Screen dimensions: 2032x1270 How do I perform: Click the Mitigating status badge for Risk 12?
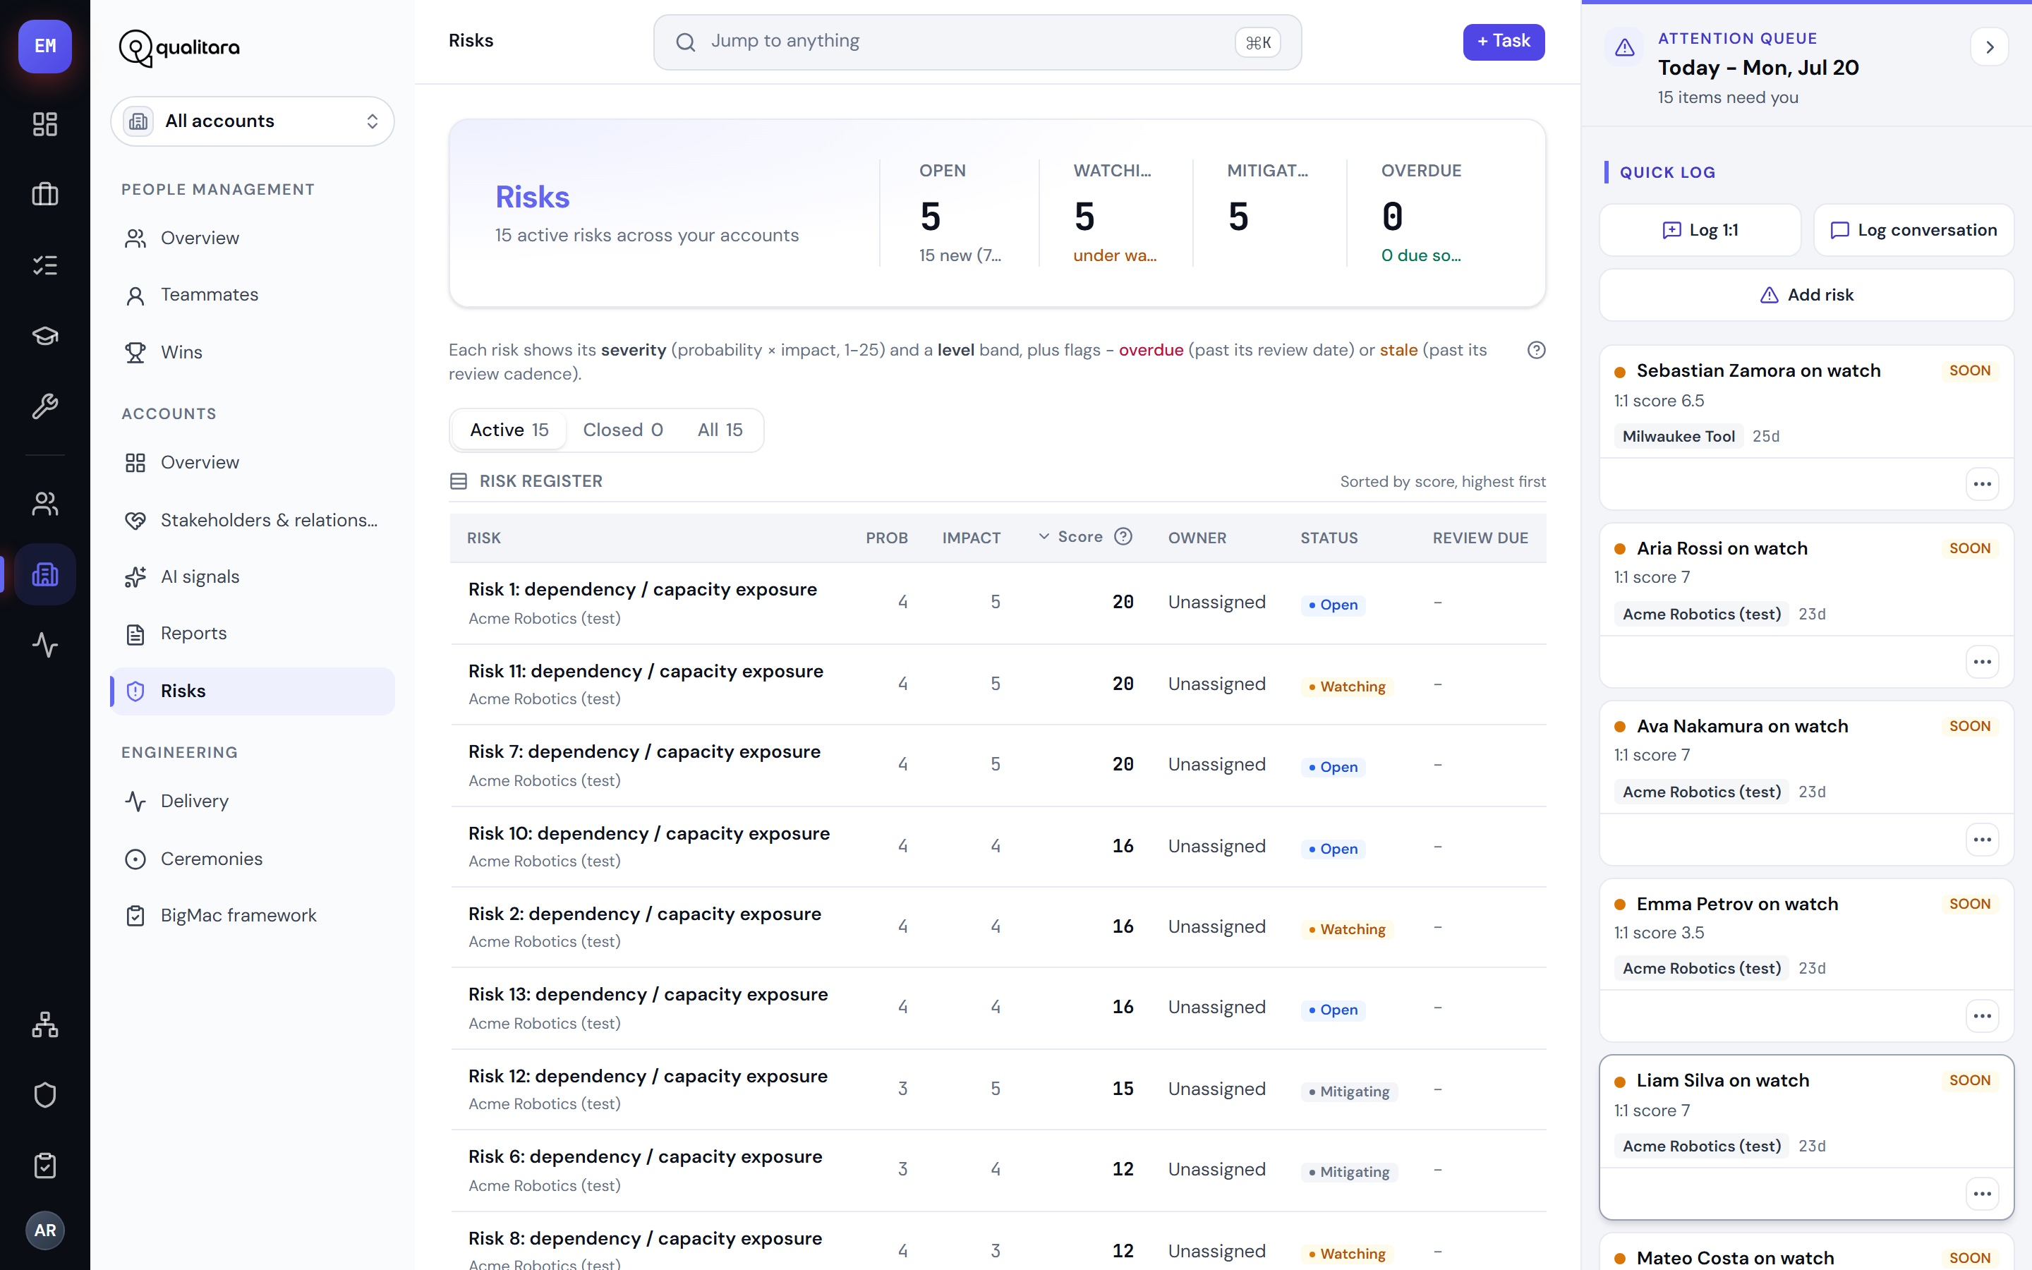[1348, 1091]
